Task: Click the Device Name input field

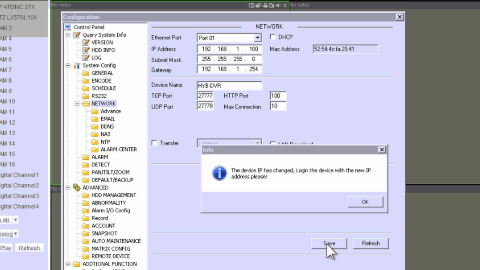Action: pos(229,85)
